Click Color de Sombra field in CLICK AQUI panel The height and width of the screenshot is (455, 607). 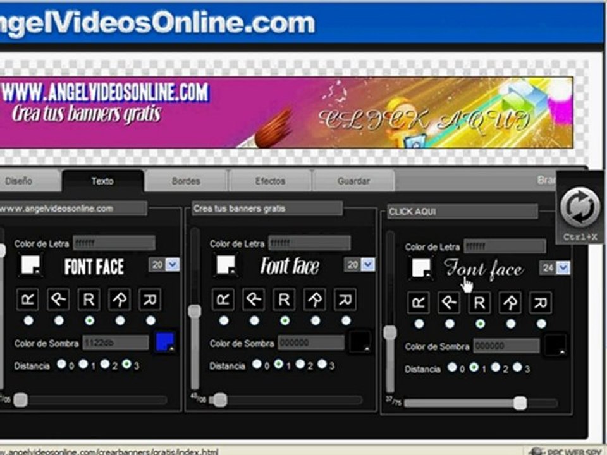pos(506,346)
